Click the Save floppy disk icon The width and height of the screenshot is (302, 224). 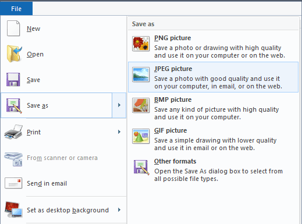click(x=13, y=80)
